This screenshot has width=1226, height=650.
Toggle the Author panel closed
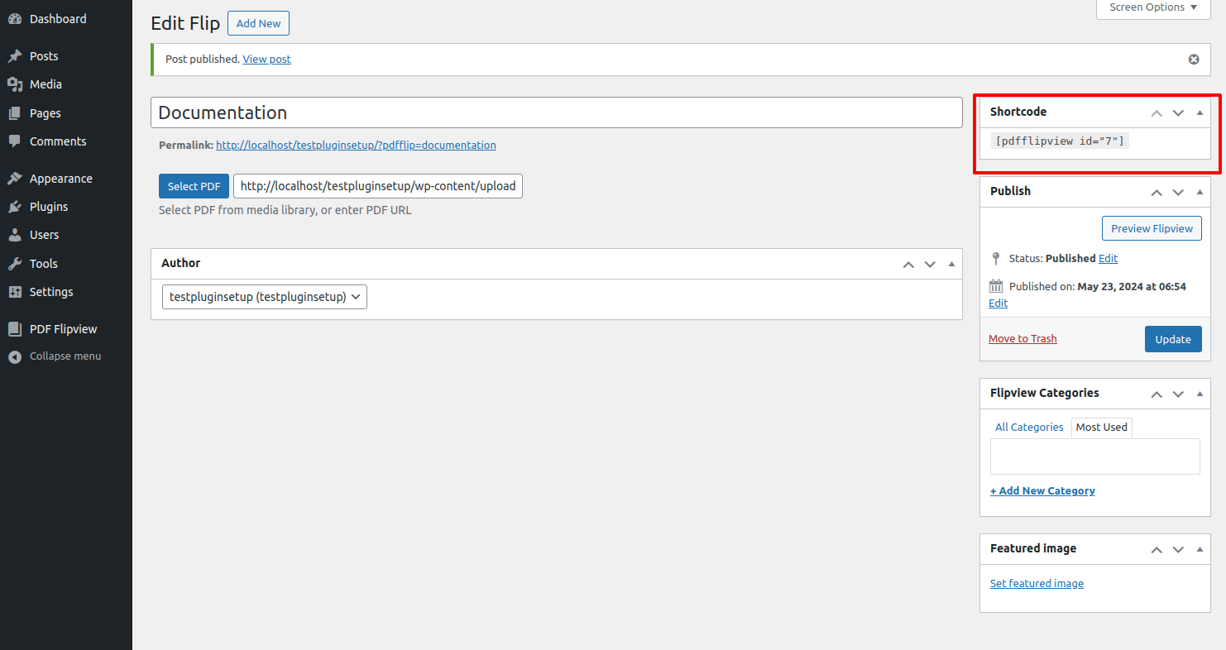click(951, 264)
